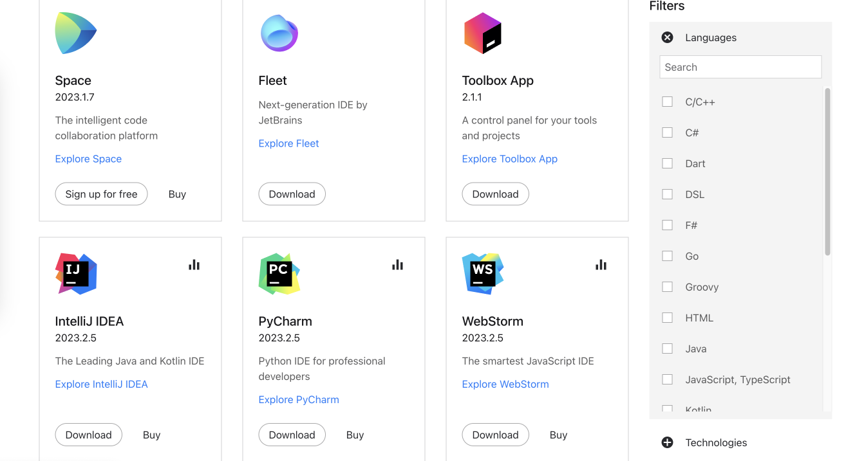Click the Space product logo

click(76, 33)
